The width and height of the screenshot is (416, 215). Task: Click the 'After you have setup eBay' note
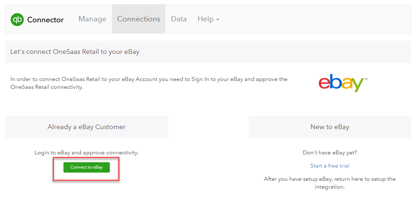(330, 183)
